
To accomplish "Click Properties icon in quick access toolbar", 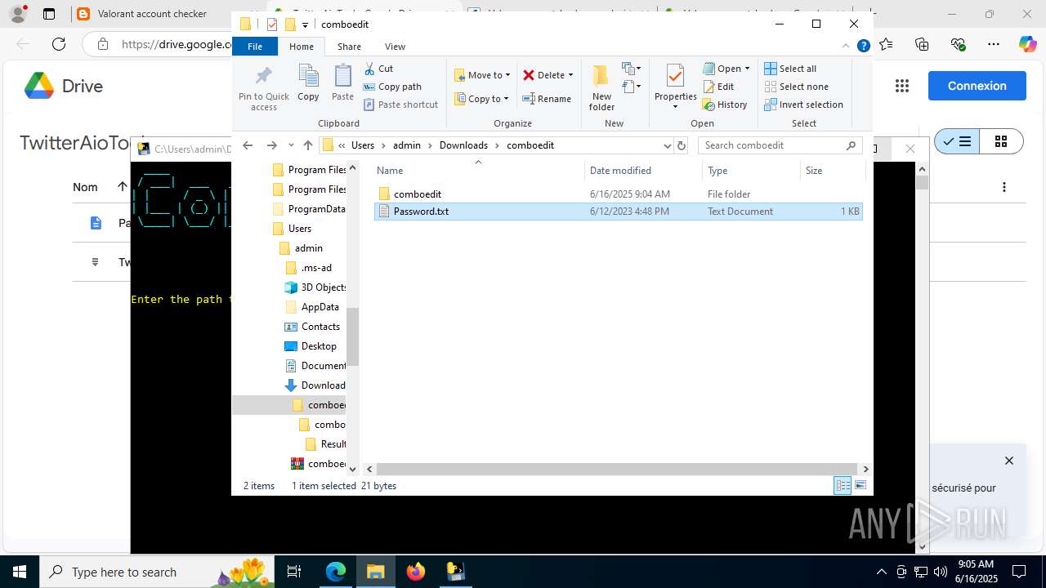I will 272,24.
